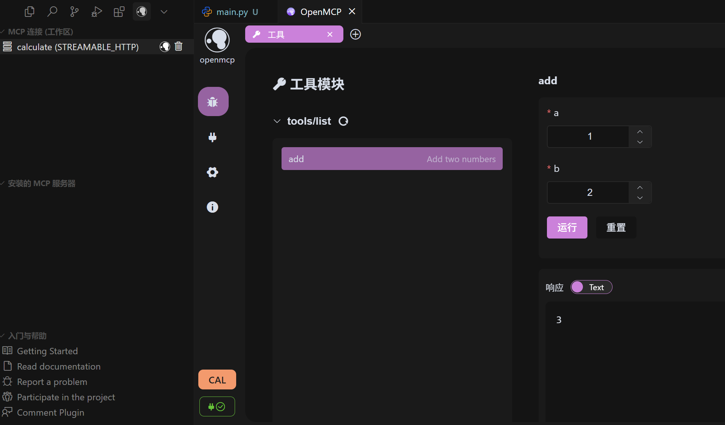Open Getting Started link
The image size is (725, 425).
(47, 351)
